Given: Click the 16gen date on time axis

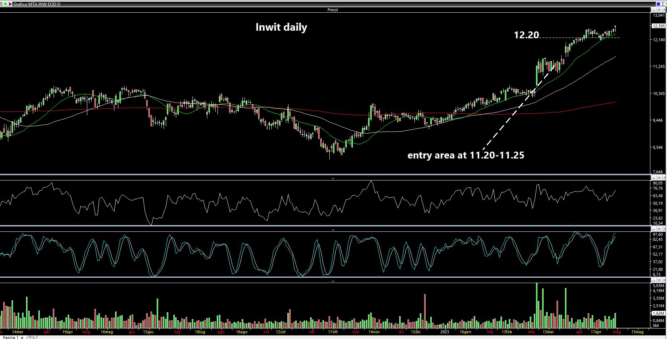Looking at the screenshot, I should click(x=465, y=332).
